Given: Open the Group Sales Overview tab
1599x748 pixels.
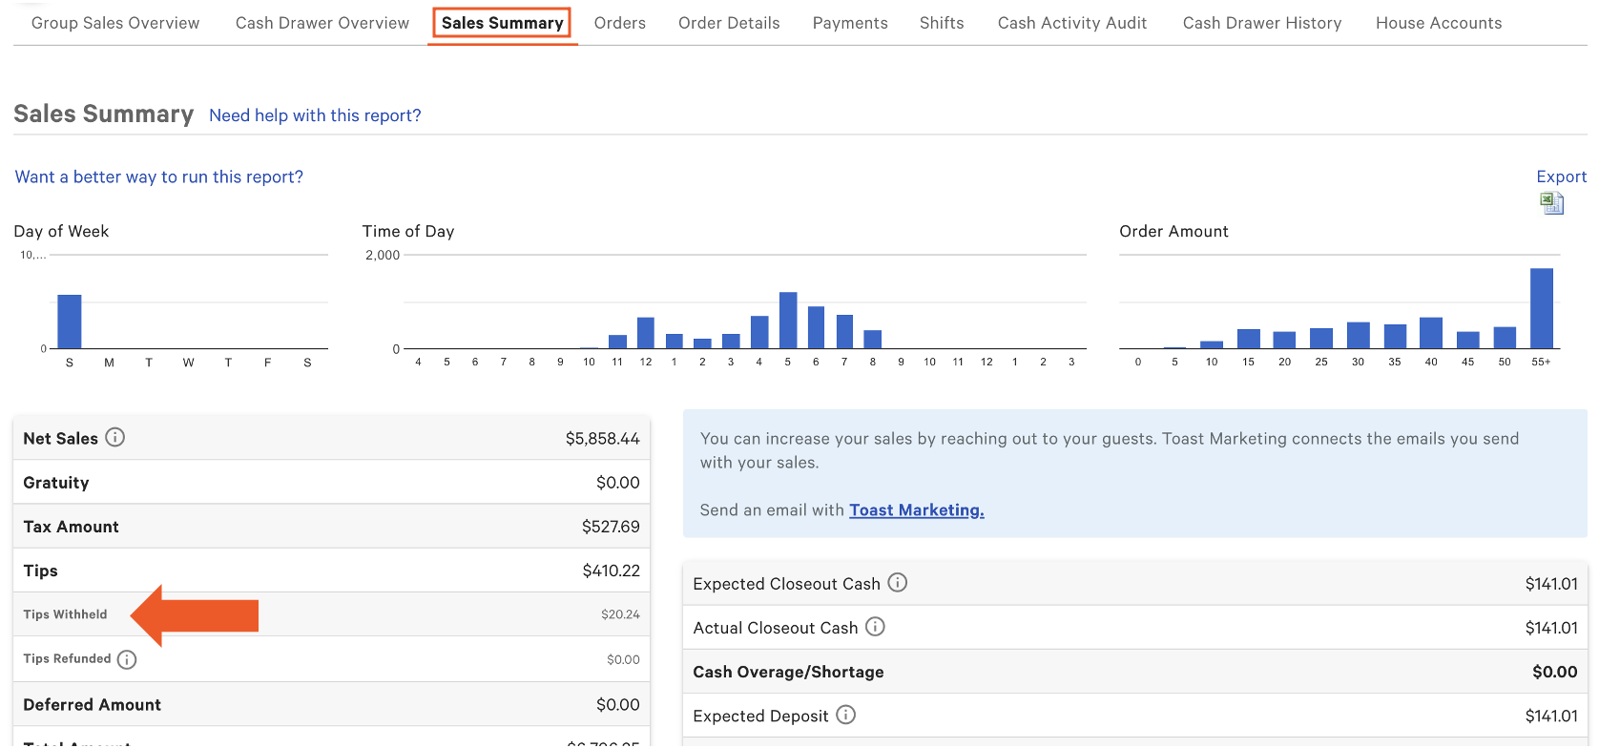Looking at the screenshot, I should [115, 23].
